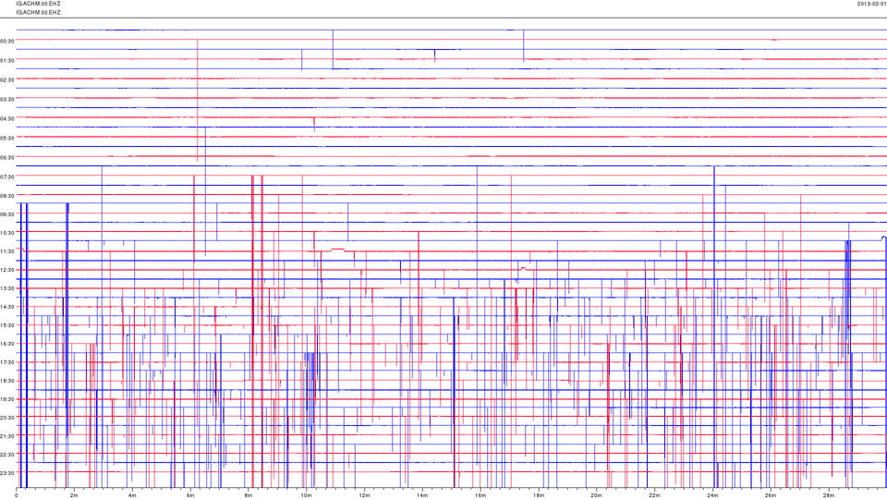Click the 0 minute axis tick label
This screenshot has height=499, width=887.
(17, 495)
